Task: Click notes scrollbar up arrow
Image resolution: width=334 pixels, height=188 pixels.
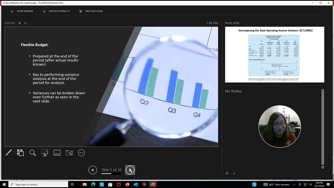Action: point(323,90)
